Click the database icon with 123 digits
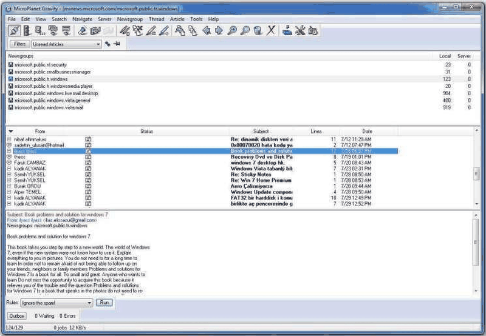The height and width of the screenshot is (336, 486). [39, 31]
